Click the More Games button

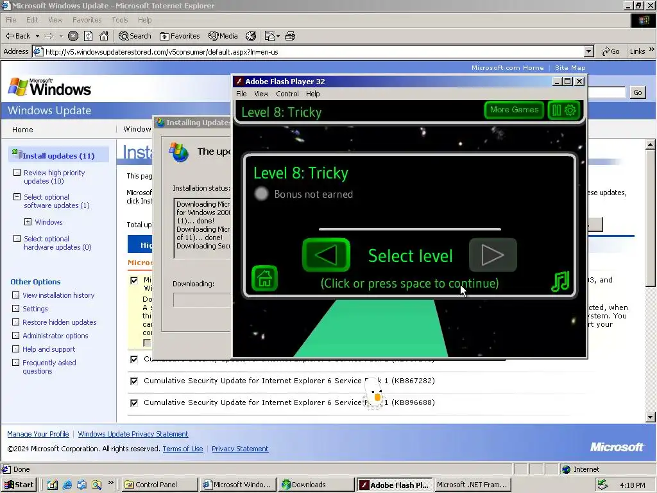tap(514, 110)
